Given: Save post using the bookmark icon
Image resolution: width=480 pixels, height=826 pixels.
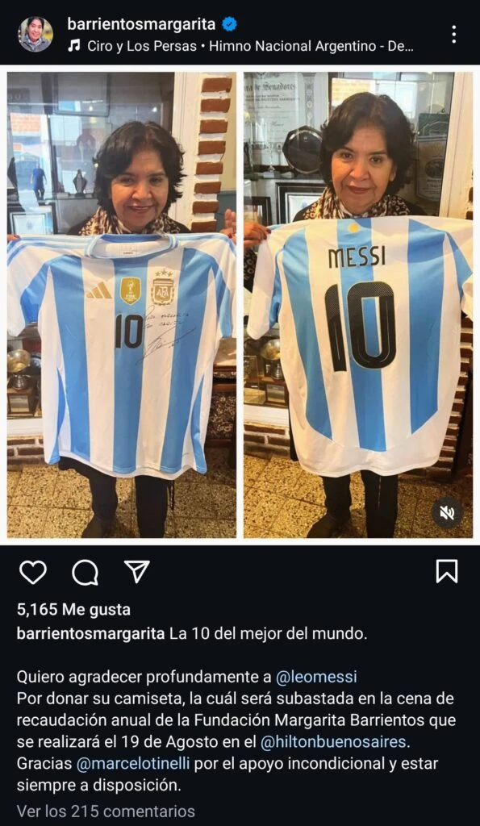Looking at the screenshot, I should point(447,572).
